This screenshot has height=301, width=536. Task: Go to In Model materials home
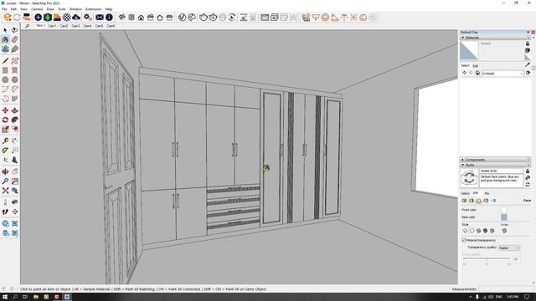click(x=477, y=73)
